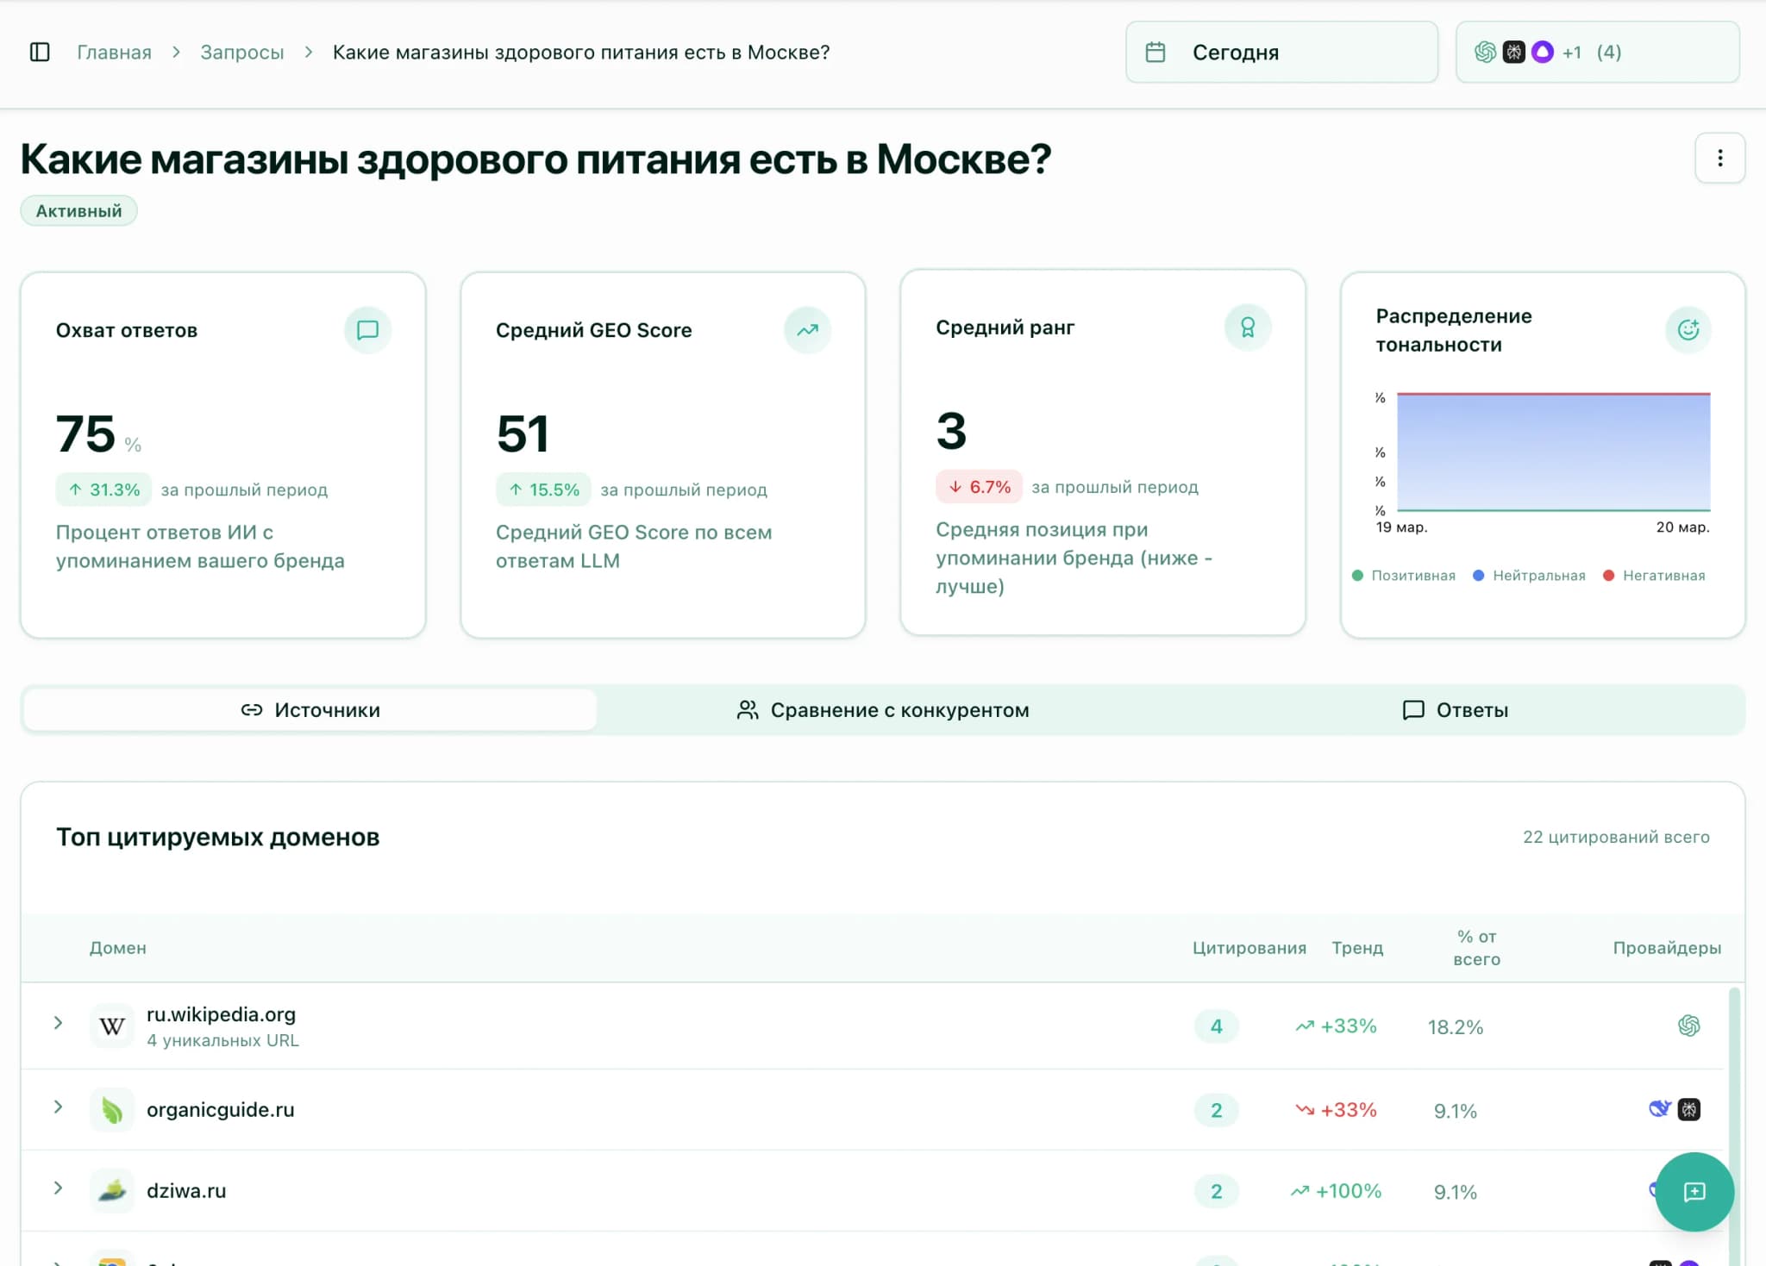Expand the ru.wikipedia.org domain row
1766x1266 pixels.
point(59,1024)
